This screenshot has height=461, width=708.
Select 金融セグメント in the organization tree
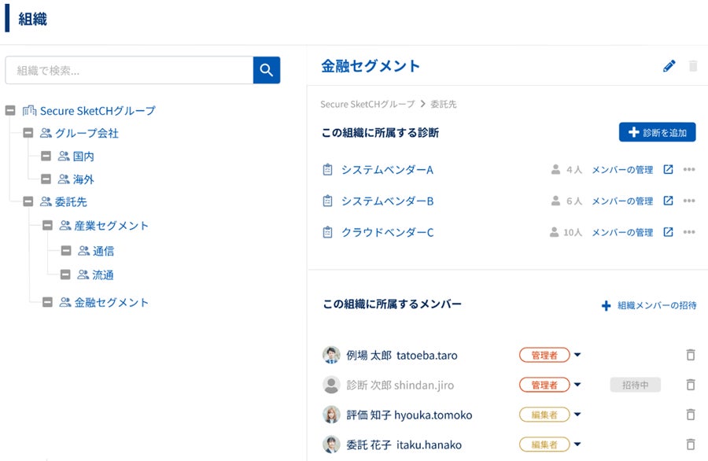point(112,302)
